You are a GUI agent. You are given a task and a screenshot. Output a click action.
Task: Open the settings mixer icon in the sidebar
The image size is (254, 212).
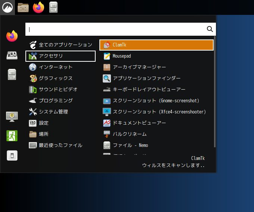[x=12, y=55]
